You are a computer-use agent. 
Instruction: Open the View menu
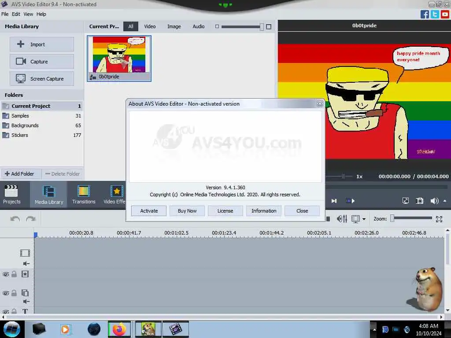pos(28,14)
